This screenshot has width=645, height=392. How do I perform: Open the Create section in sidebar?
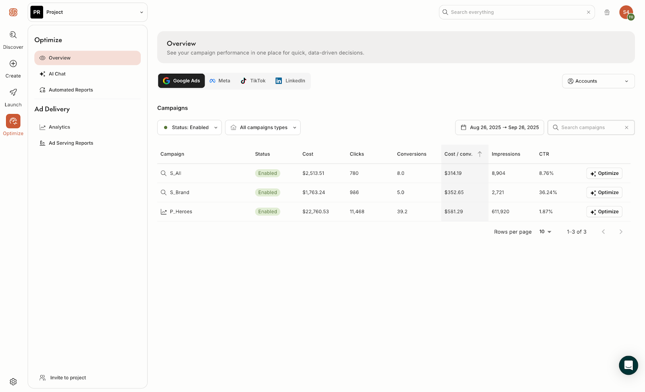[x=13, y=68]
